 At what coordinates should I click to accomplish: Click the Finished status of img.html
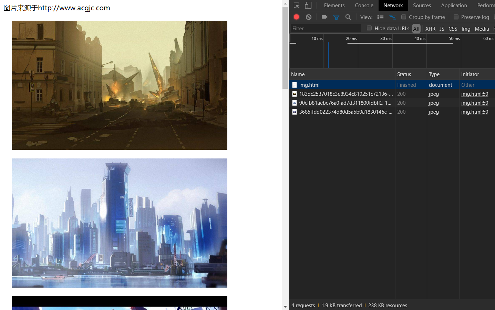point(406,85)
